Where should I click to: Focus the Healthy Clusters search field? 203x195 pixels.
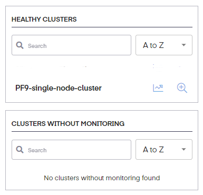click(71, 45)
